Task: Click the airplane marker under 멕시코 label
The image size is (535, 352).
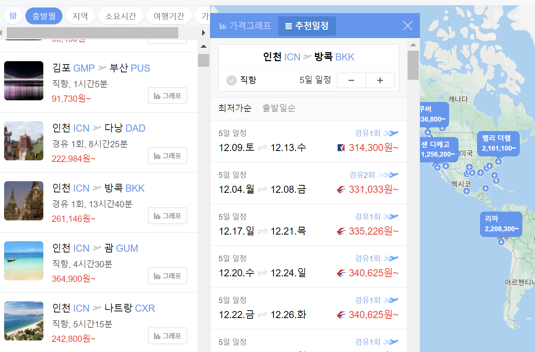Action: point(466,191)
